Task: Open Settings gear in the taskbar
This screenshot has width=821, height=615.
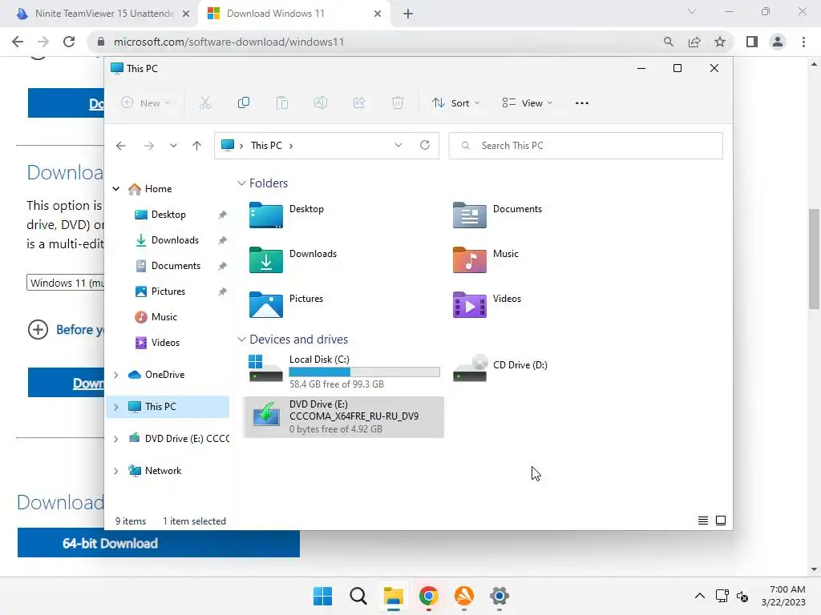Action: (x=499, y=596)
